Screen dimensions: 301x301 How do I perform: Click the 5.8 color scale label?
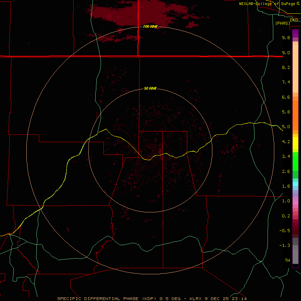(286, 112)
